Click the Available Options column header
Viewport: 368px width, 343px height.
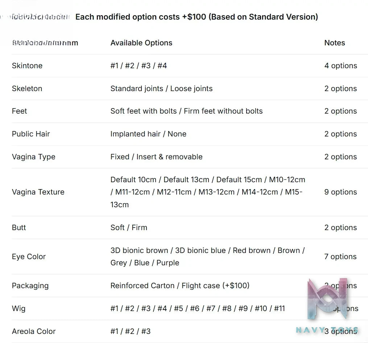click(141, 43)
